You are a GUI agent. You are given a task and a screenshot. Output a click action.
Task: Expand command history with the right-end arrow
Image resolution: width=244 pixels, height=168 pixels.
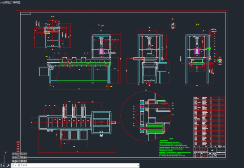(x=138, y=166)
